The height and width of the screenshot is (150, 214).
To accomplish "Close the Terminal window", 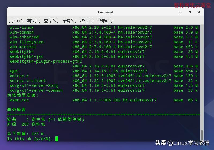I will [199, 12].
